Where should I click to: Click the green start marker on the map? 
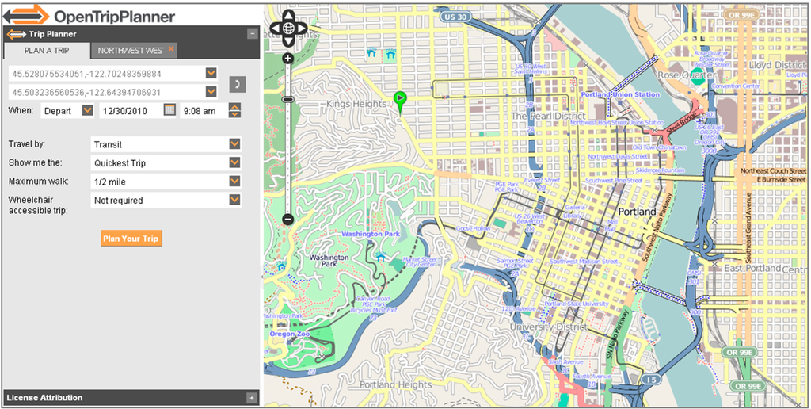point(401,99)
